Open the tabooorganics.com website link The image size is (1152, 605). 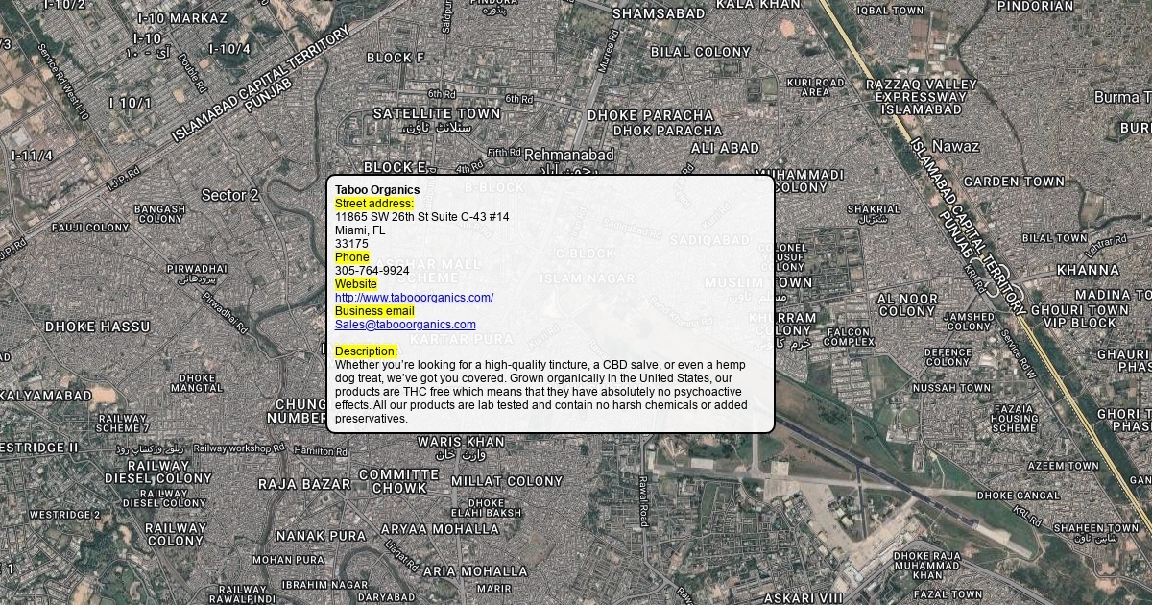tap(414, 298)
